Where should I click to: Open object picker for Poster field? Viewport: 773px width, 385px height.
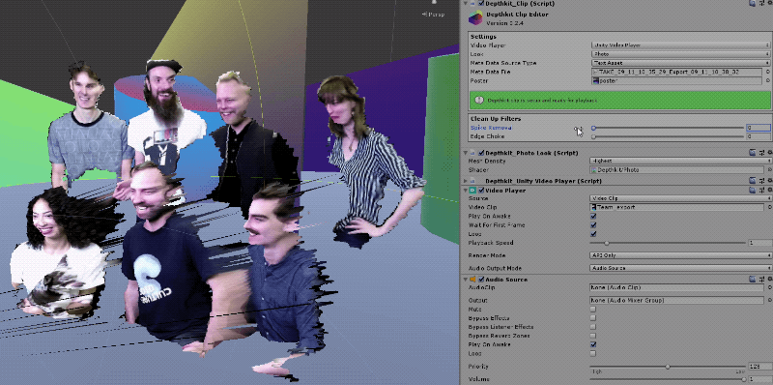[768, 81]
